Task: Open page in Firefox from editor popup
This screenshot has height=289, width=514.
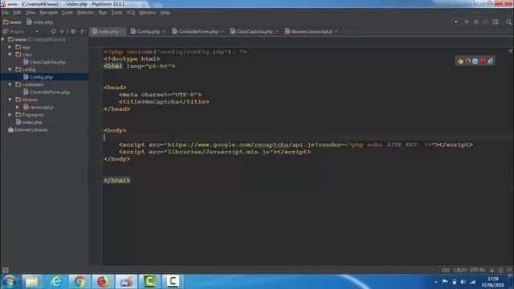Action: pos(467,61)
